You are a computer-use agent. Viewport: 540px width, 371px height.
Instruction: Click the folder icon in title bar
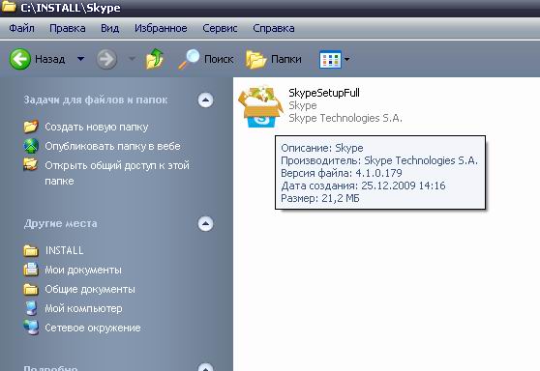click(9, 6)
